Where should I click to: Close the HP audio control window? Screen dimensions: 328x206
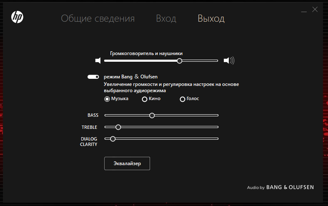315,9
